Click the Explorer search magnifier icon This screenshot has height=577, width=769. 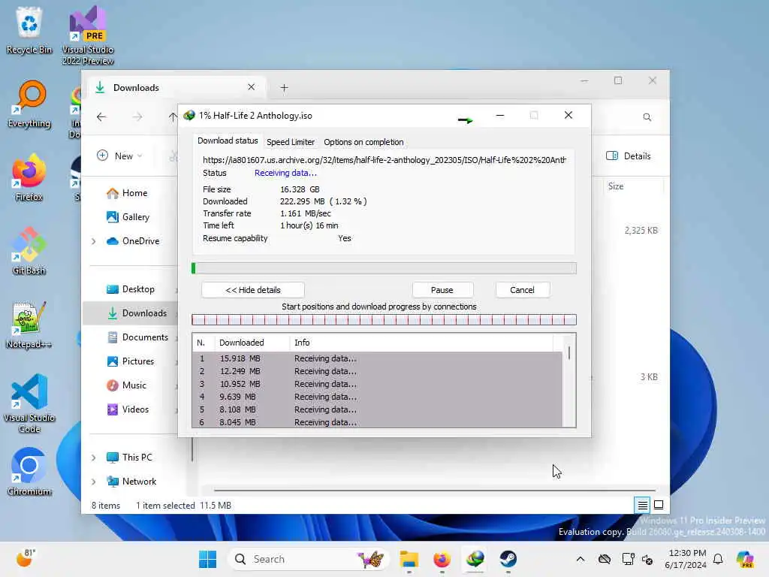(647, 116)
